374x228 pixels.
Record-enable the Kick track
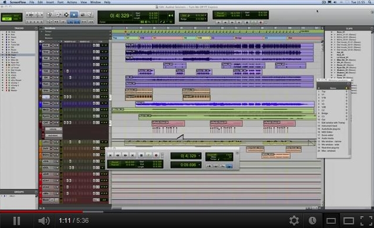click(51, 45)
